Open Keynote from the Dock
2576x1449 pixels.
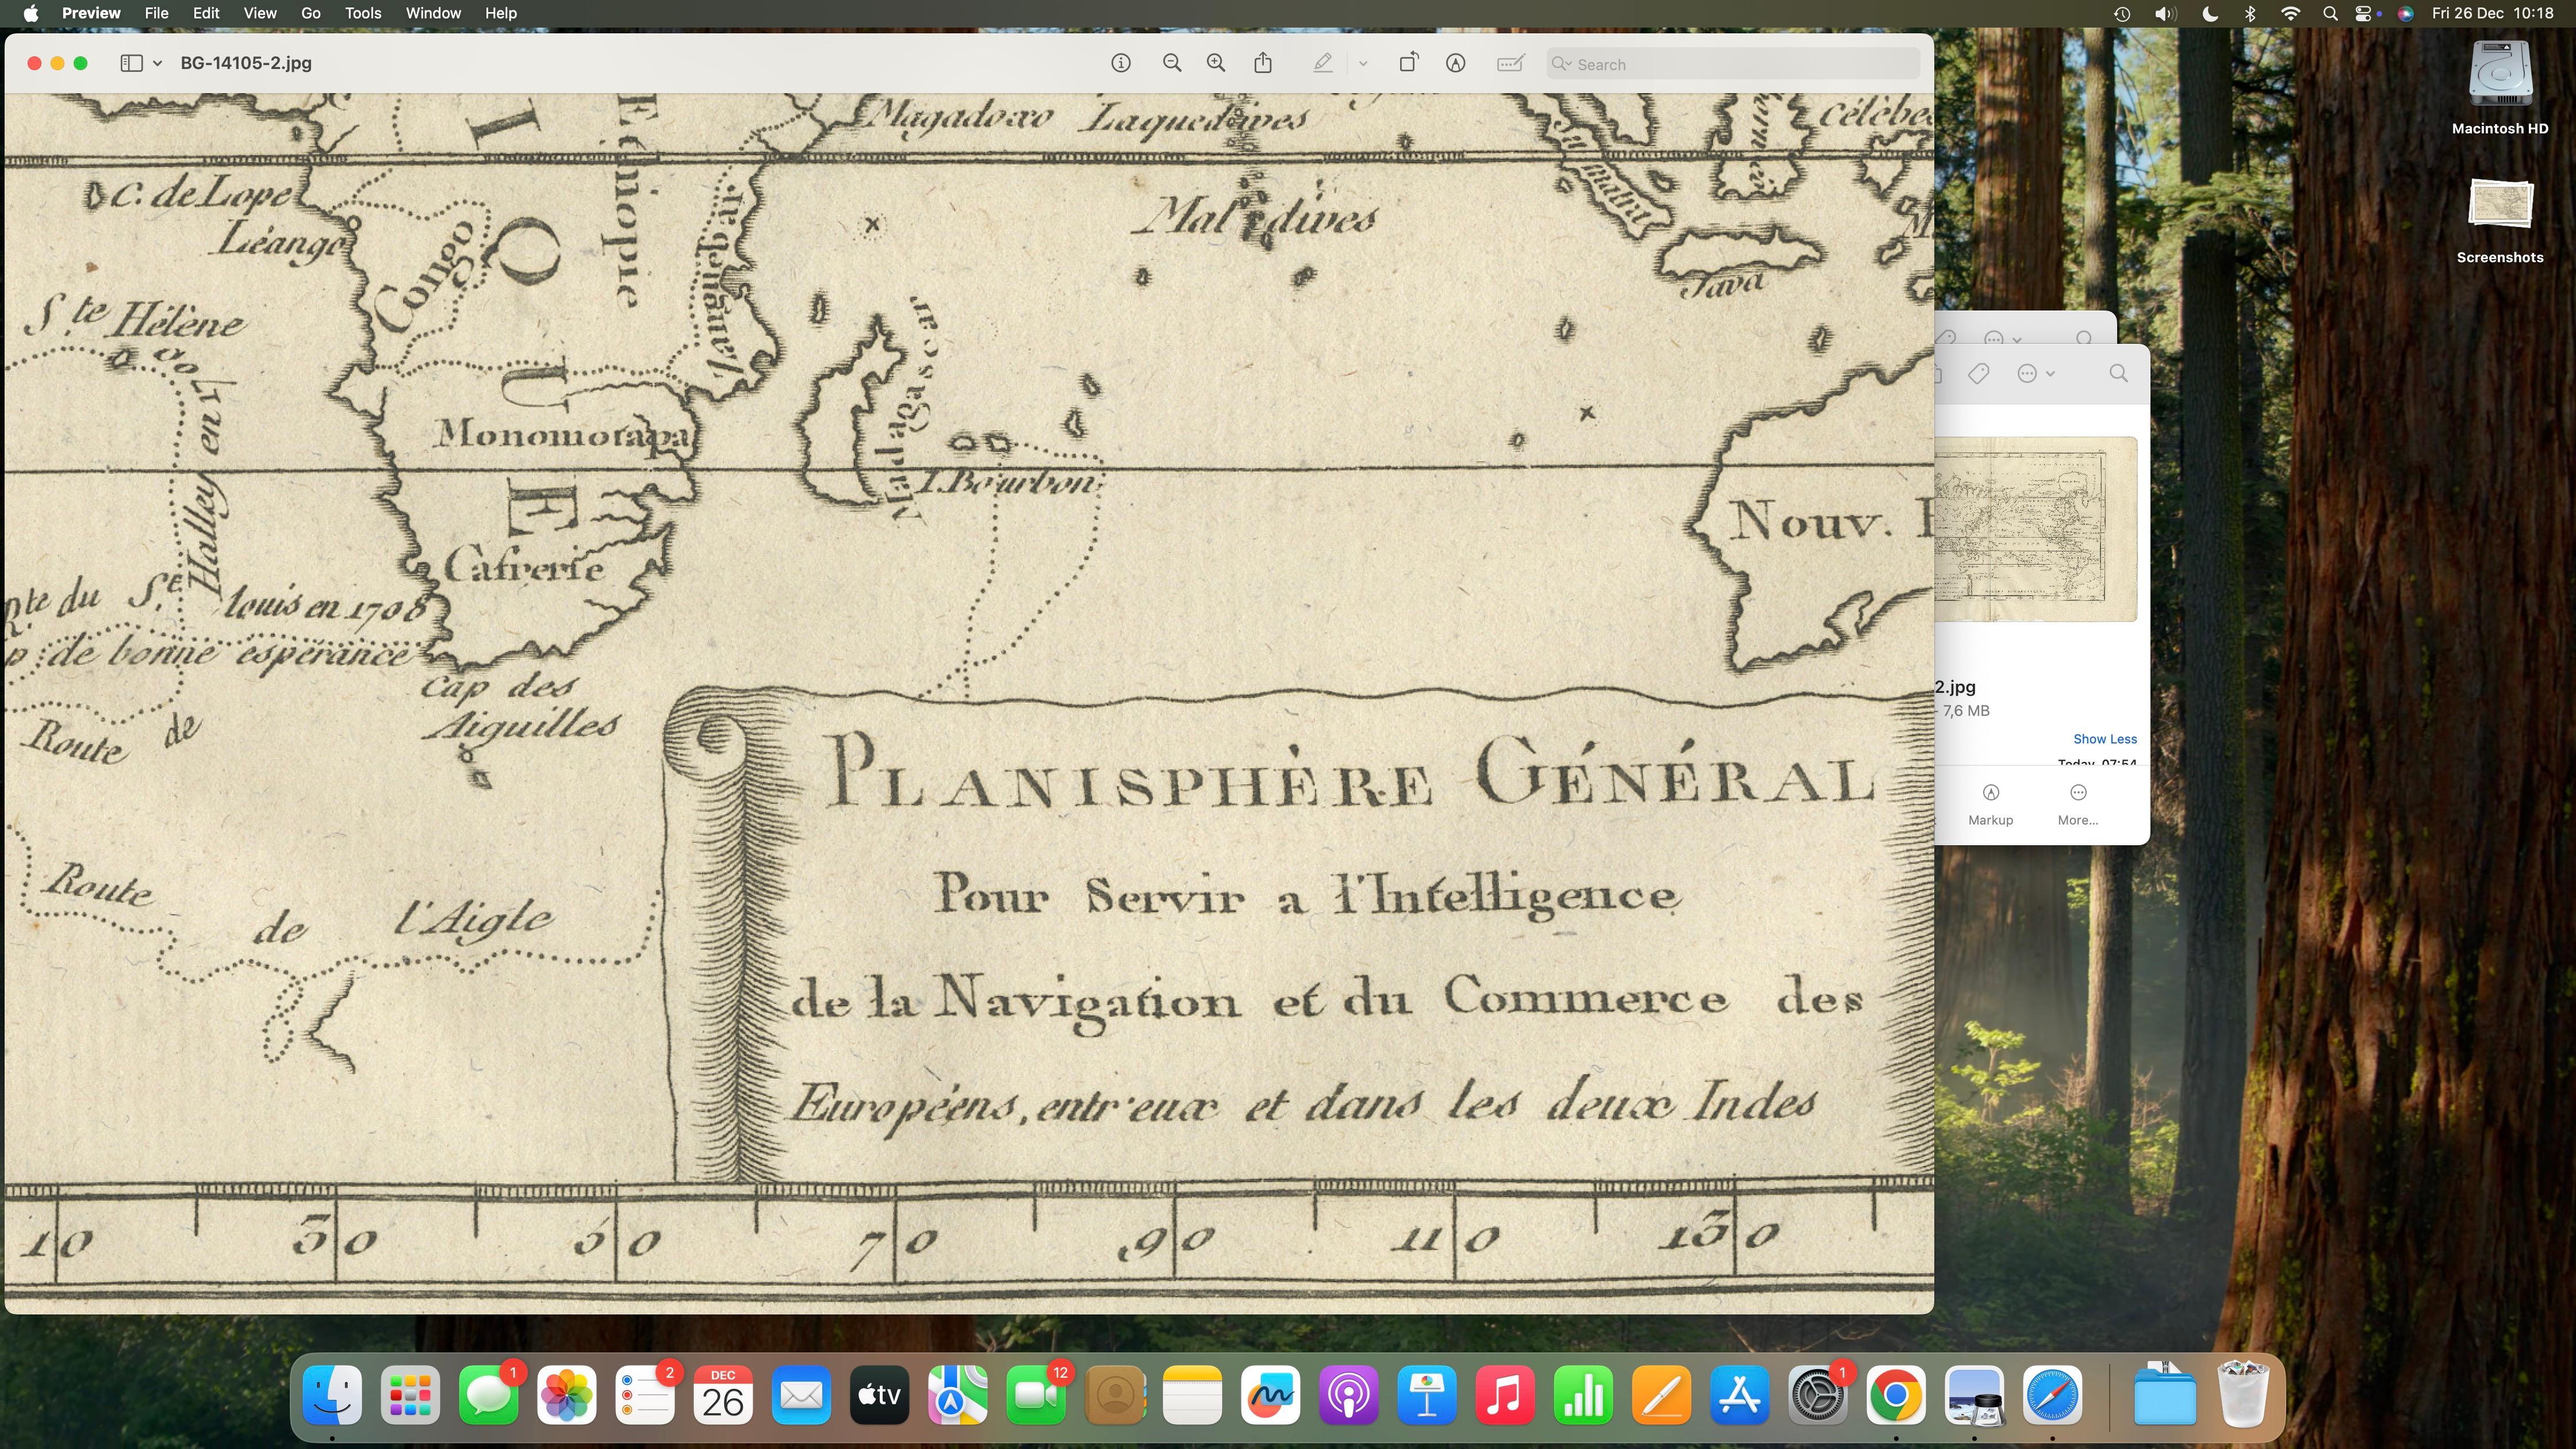(x=1426, y=1395)
